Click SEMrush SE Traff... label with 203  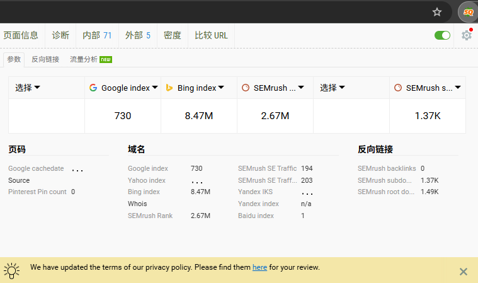coord(268,180)
